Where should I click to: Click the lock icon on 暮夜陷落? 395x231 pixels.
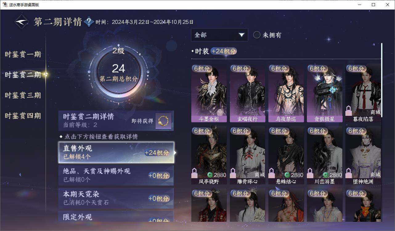(x=349, y=110)
